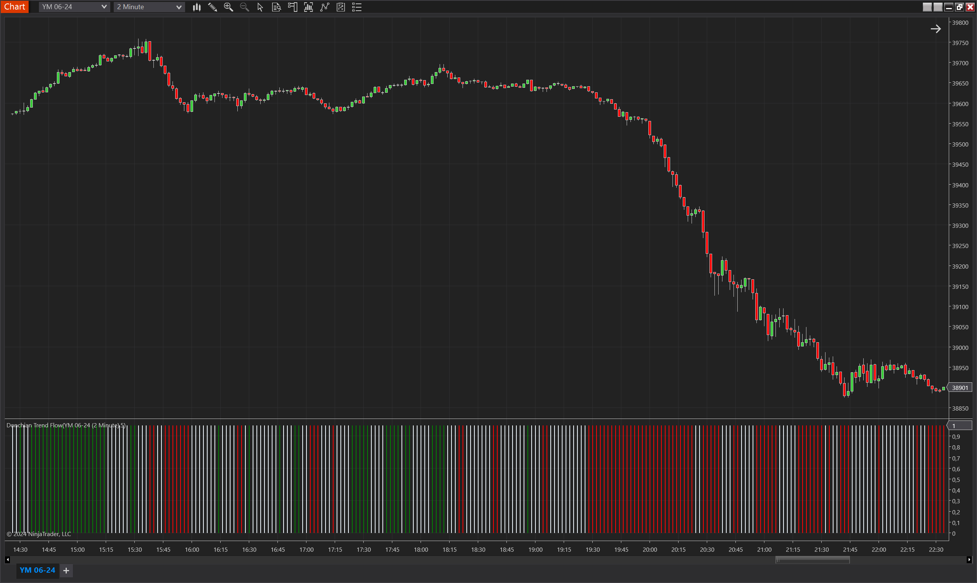Image resolution: width=977 pixels, height=583 pixels.
Task: Click the 16:00 time axis label
Action: [192, 549]
